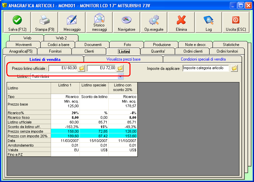Select the 15% sconto cell
The height and width of the screenshot is (182, 254).
click(x=94, y=127)
